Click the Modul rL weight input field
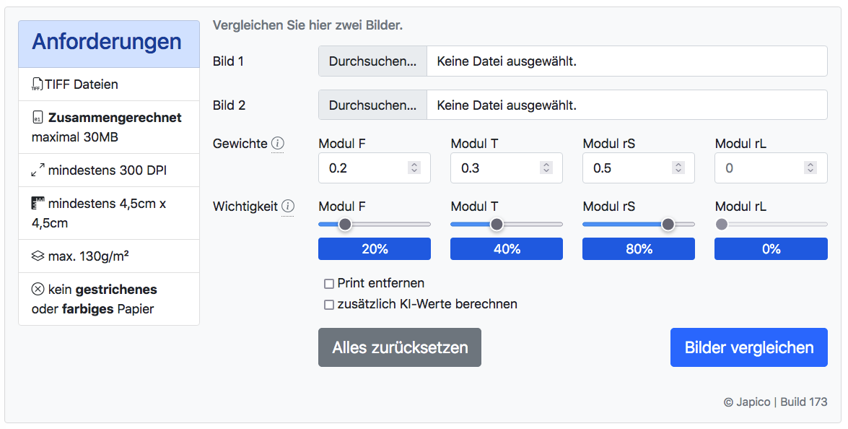 click(x=771, y=168)
